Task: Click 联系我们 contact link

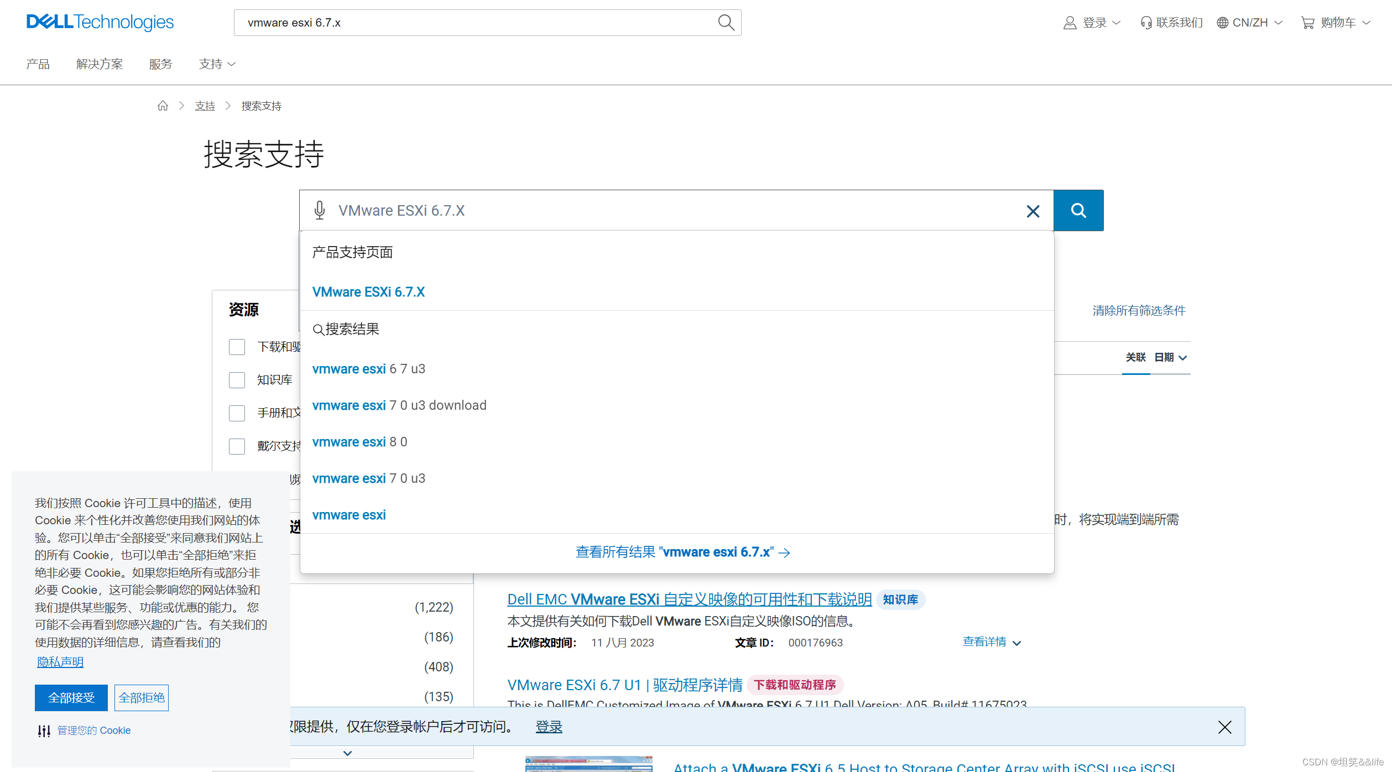Action: tap(1171, 23)
